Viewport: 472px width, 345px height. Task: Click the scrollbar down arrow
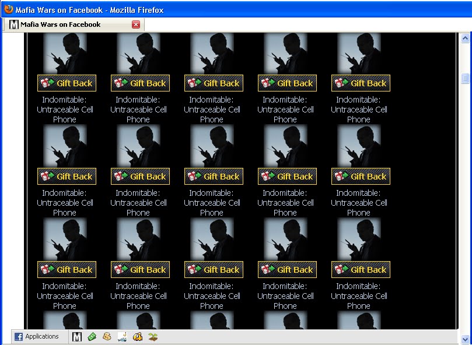(x=465, y=339)
